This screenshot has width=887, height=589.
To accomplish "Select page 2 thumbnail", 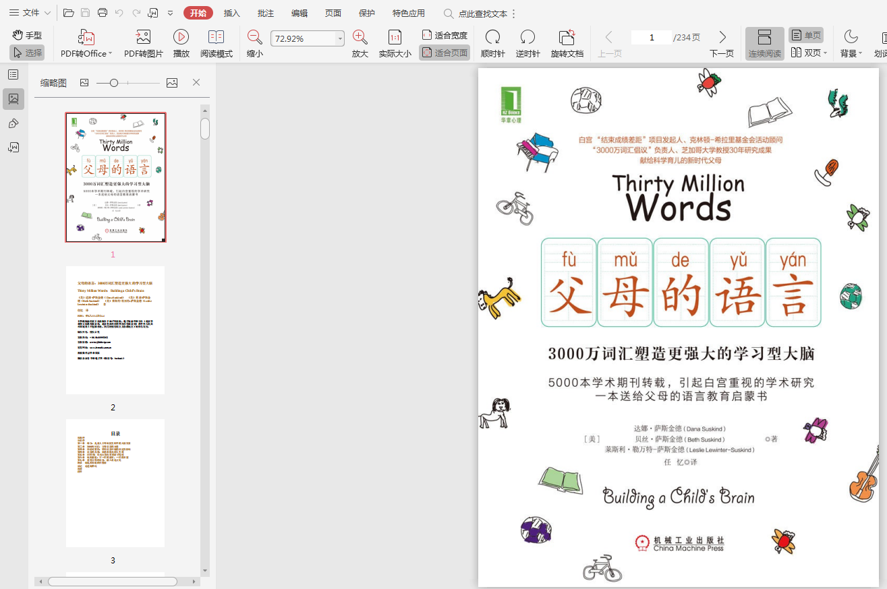I will (x=115, y=330).
